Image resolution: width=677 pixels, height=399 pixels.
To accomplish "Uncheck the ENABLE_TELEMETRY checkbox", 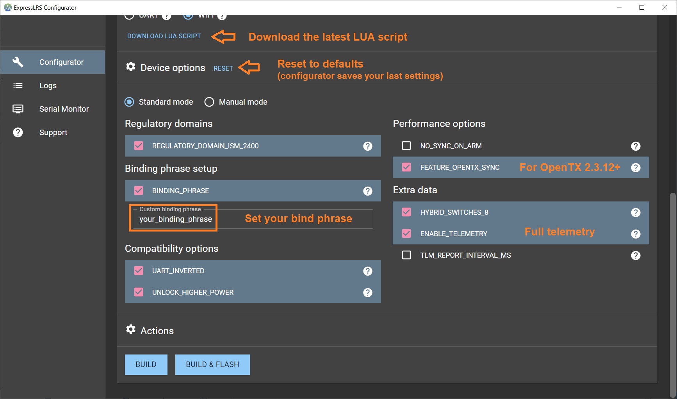I will pos(406,233).
